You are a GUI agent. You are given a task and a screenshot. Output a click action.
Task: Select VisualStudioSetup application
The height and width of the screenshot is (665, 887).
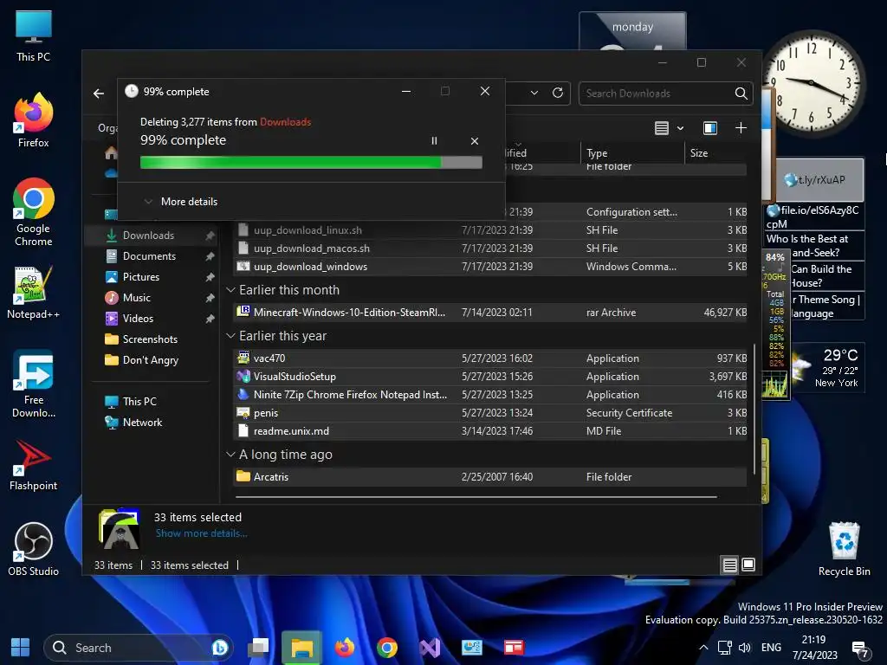pyautogui.click(x=490, y=377)
